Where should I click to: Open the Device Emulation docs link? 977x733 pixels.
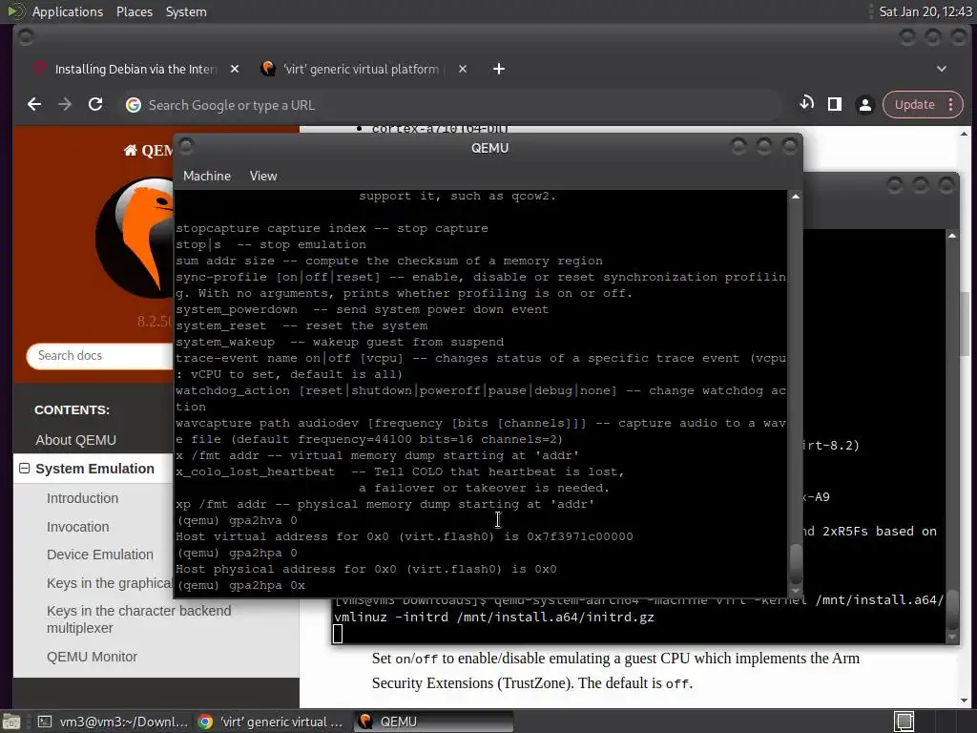click(x=99, y=555)
